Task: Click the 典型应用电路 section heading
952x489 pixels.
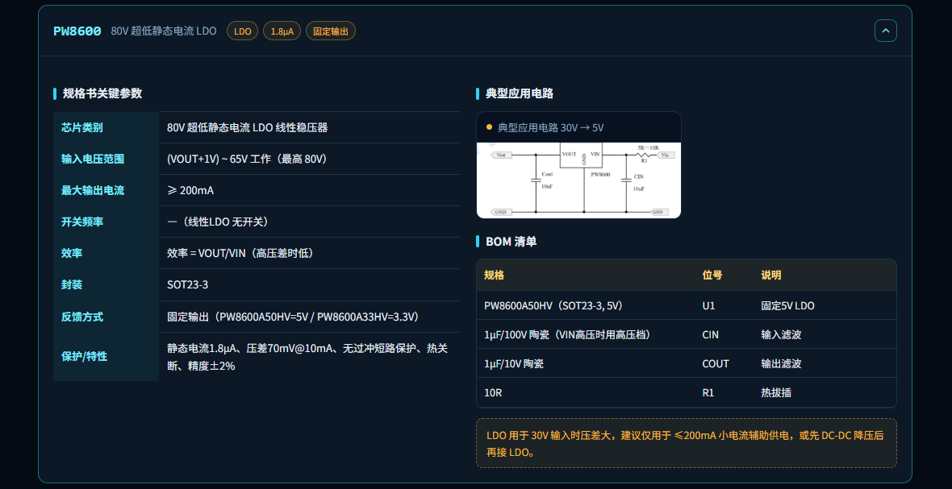Action: pos(519,93)
